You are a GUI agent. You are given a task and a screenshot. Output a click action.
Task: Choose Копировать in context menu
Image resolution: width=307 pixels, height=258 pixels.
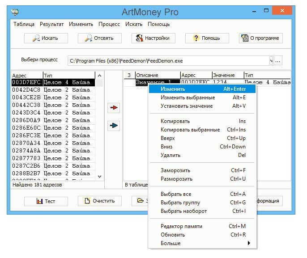202,121
